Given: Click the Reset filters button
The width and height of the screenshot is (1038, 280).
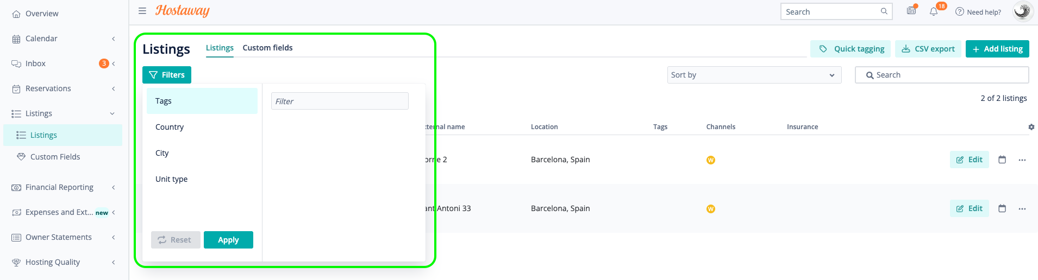Looking at the screenshot, I should click(176, 240).
